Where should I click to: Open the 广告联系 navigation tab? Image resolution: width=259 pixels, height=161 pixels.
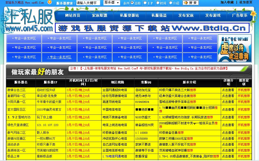pos(240,15)
